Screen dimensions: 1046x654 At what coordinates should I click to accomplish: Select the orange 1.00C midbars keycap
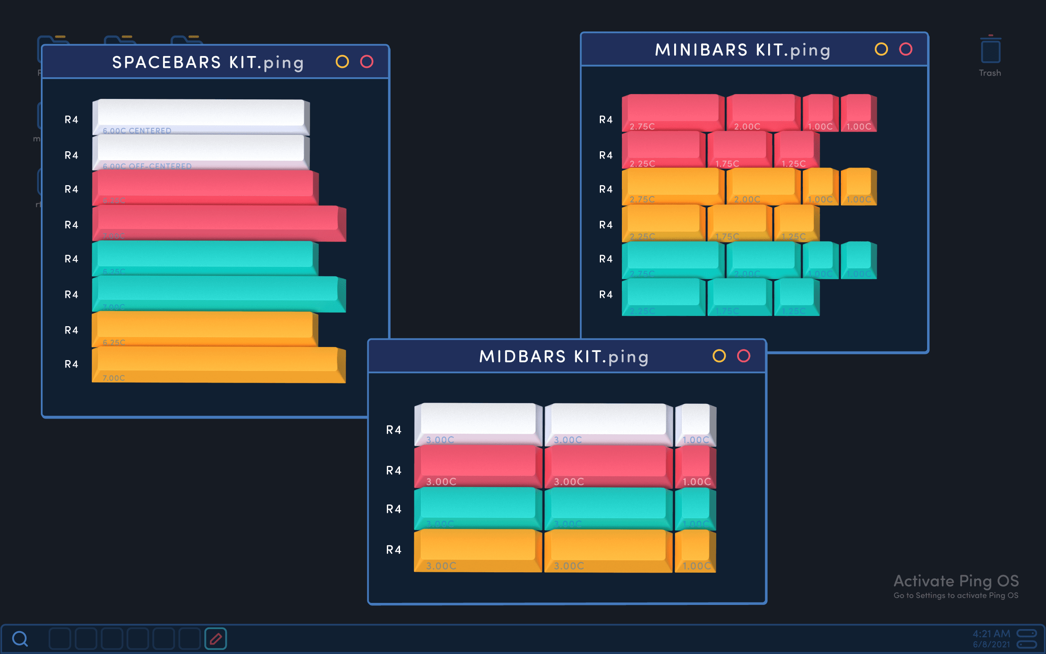pos(695,549)
